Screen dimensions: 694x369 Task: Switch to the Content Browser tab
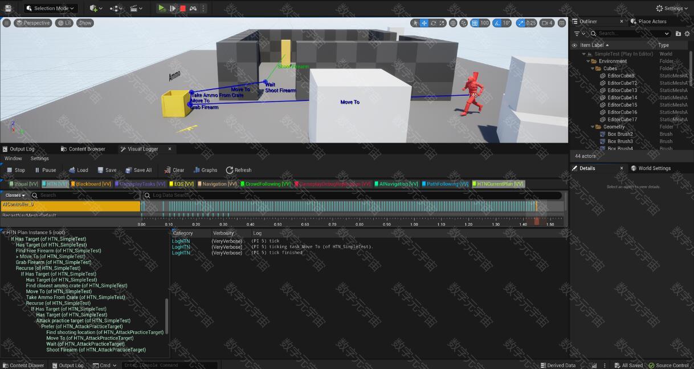pyautogui.click(x=83, y=149)
